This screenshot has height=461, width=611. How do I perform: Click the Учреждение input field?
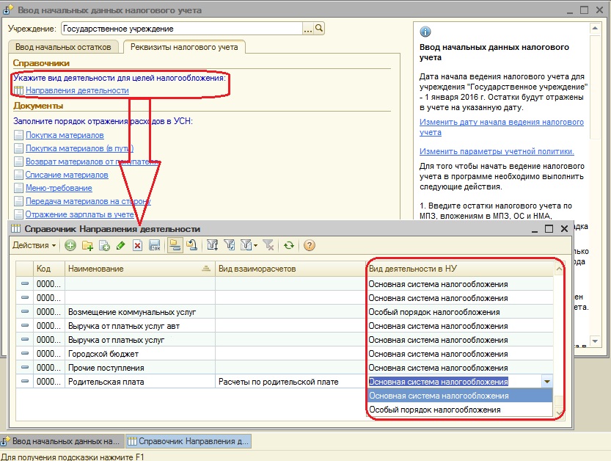click(x=182, y=29)
